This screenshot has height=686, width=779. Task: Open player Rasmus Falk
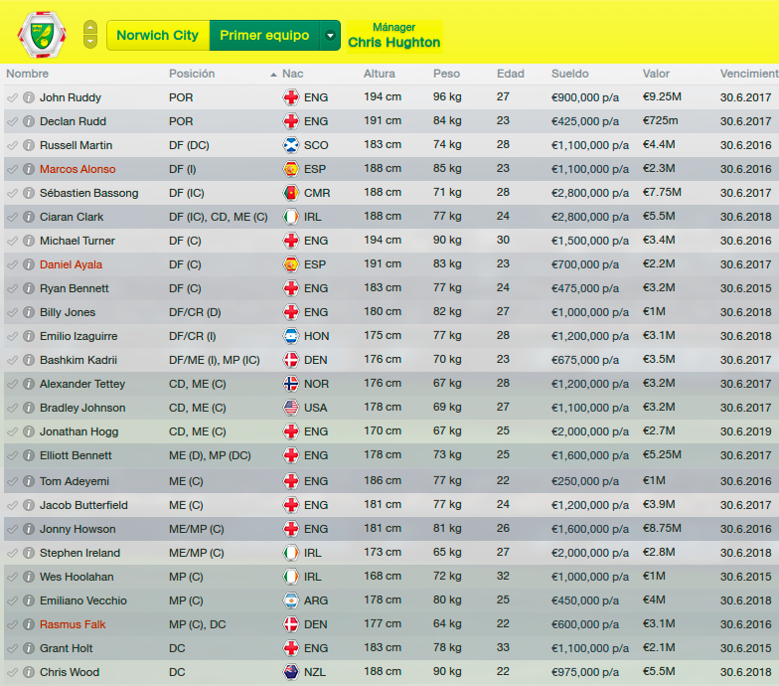[73, 624]
